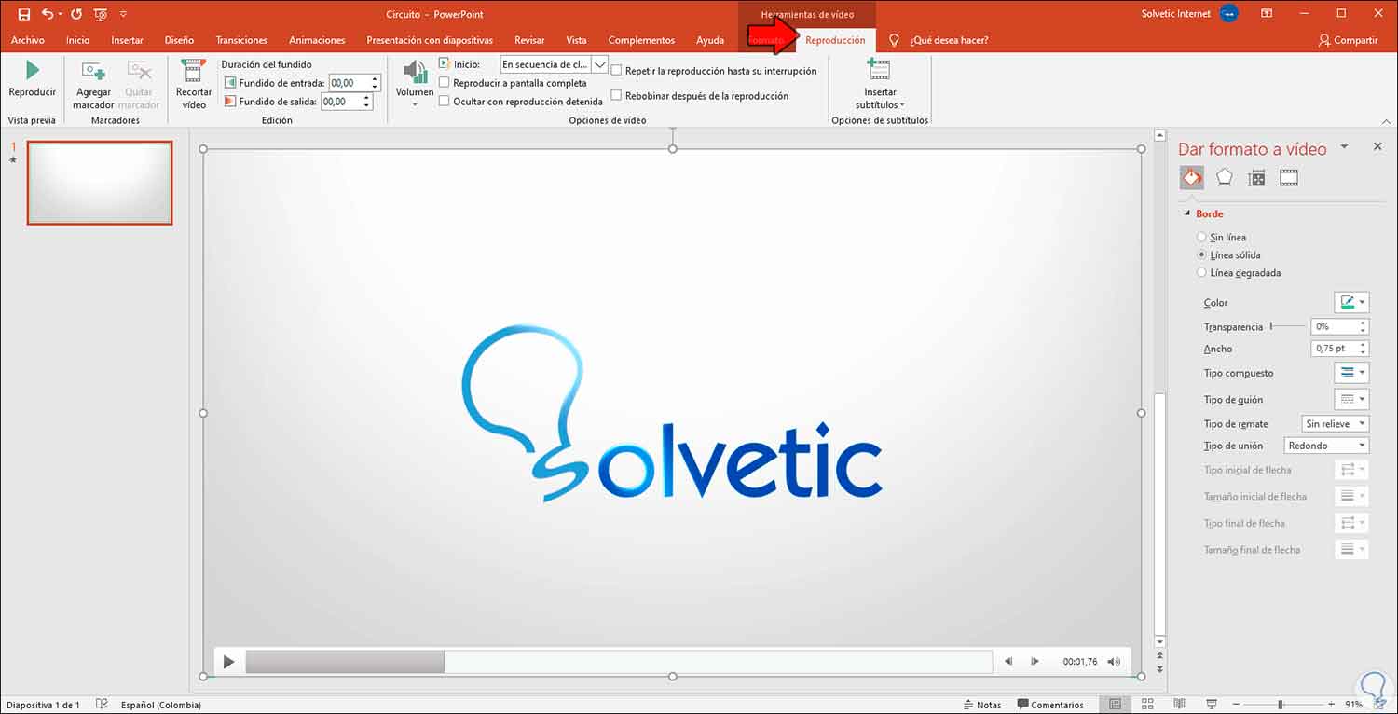Collapse the Borde section
Viewport: 1398px width, 714px height.
(x=1187, y=214)
